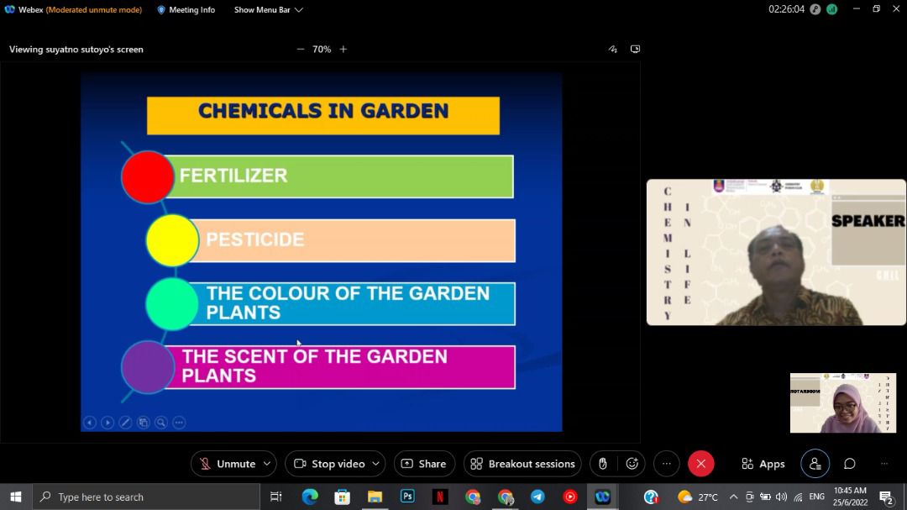Open Meeting Info

point(186,10)
